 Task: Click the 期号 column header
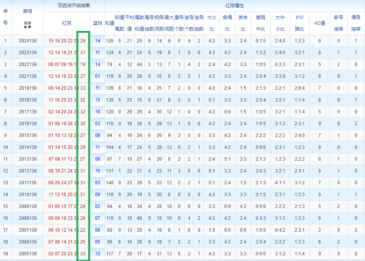[28, 11]
